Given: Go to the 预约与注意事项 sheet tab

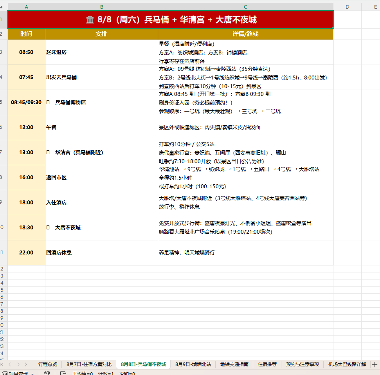Looking at the screenshot, I should click(302, 364).
